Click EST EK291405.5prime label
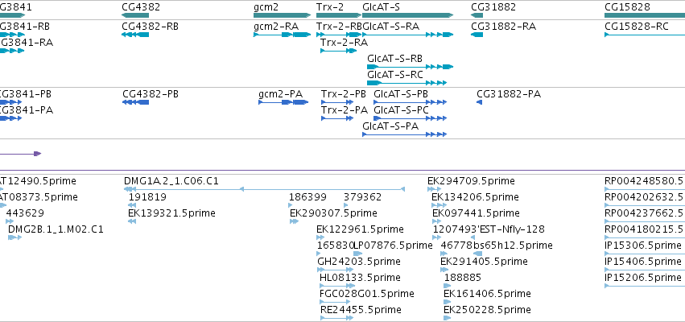 [x=484, y=262]
